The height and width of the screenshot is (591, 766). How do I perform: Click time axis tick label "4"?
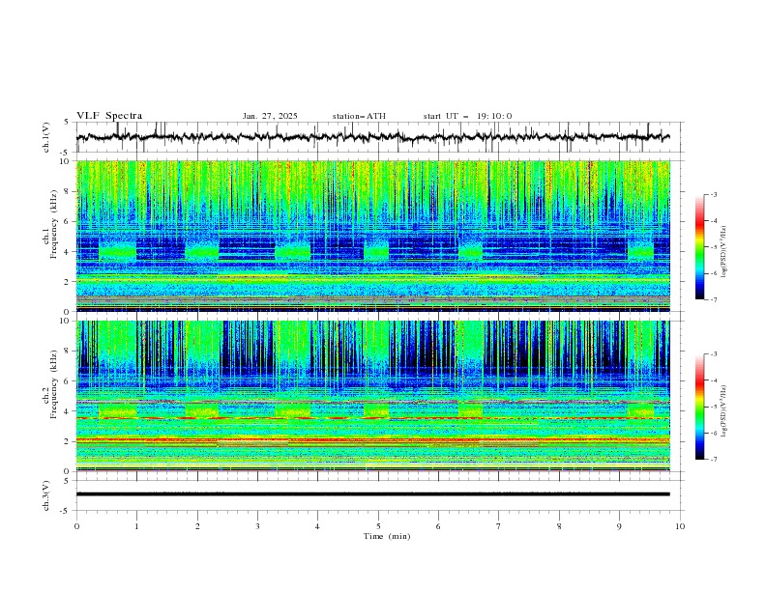click(x=318, y=526)
